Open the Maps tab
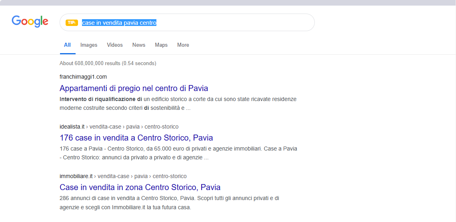The image size is (456, 222). click(x=161, y=45)
